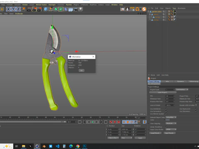This screenshot has height=149, width=199.
Task: Click the timeline preview range slider
Action: (x=33, y=122)
